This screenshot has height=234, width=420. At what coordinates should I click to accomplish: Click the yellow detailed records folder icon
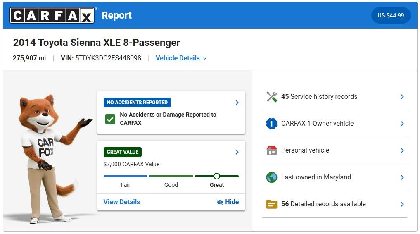[x=271, y=204]
